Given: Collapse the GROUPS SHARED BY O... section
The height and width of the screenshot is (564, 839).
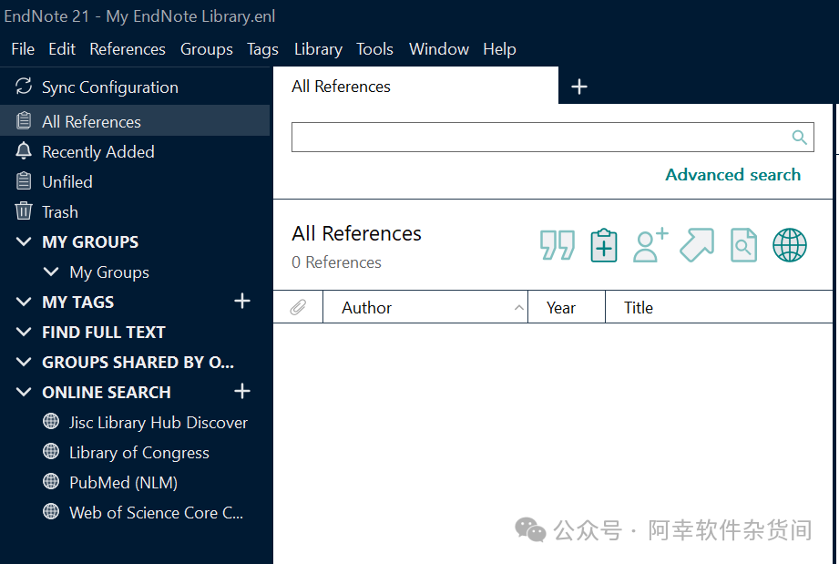Looking at the screenshot, I should point(24,362).
